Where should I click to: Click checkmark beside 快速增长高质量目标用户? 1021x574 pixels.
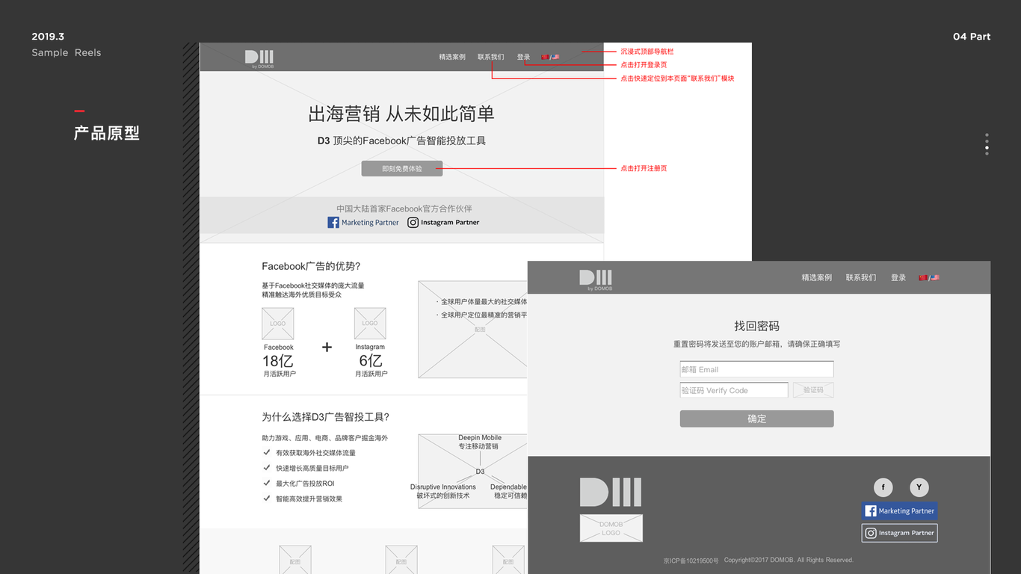tap(267, 468)
